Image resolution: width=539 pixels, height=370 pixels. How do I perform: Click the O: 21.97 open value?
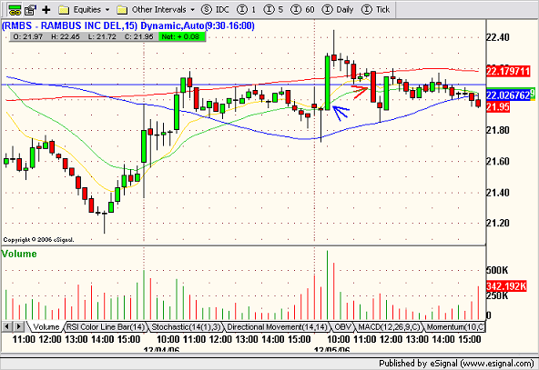[28, 36]
